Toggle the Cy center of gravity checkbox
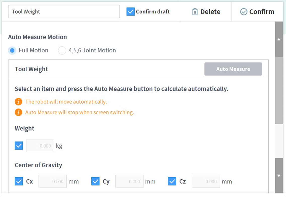Viewport: 286px width, 197px height. coord(95,181)
